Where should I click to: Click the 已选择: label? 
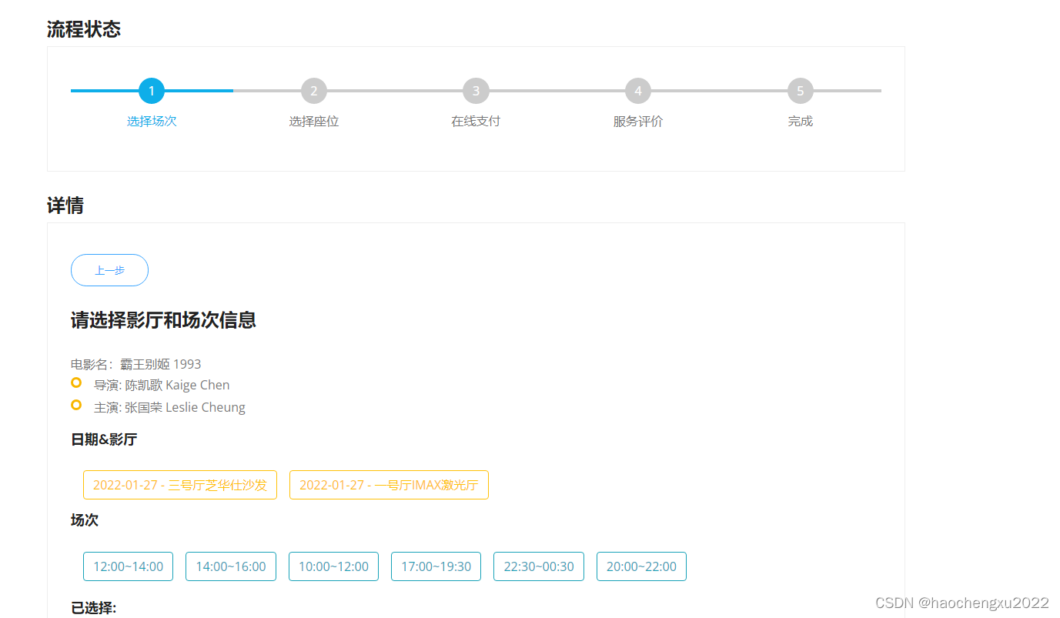click(94, 608)
